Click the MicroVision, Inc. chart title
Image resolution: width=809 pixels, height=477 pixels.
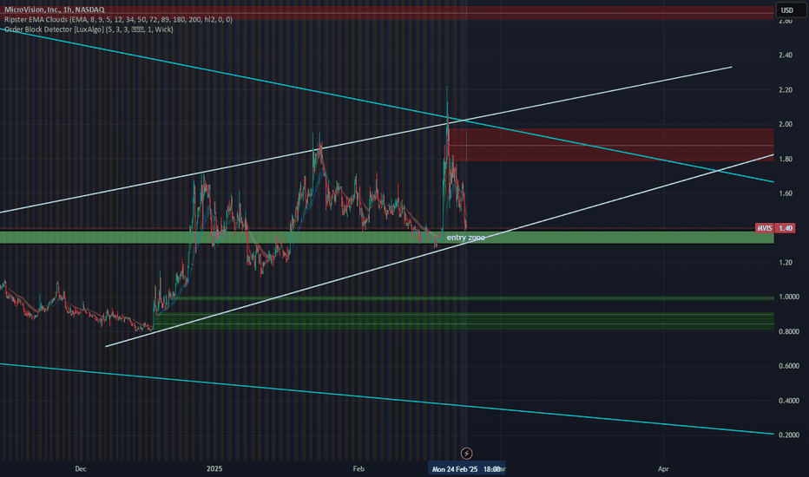click(55, 10)
